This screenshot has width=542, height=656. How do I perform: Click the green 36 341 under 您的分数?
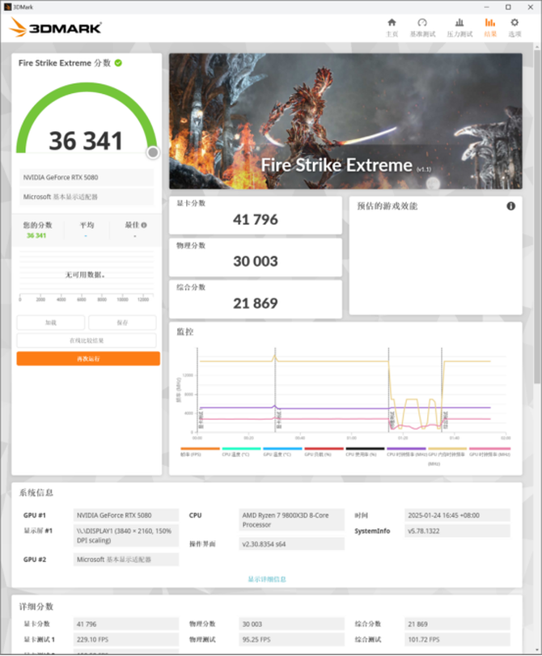(36, 235)
